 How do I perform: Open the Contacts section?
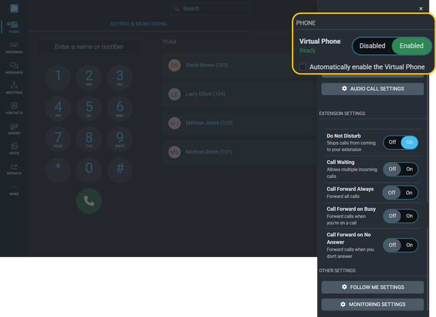coord(14,109)
